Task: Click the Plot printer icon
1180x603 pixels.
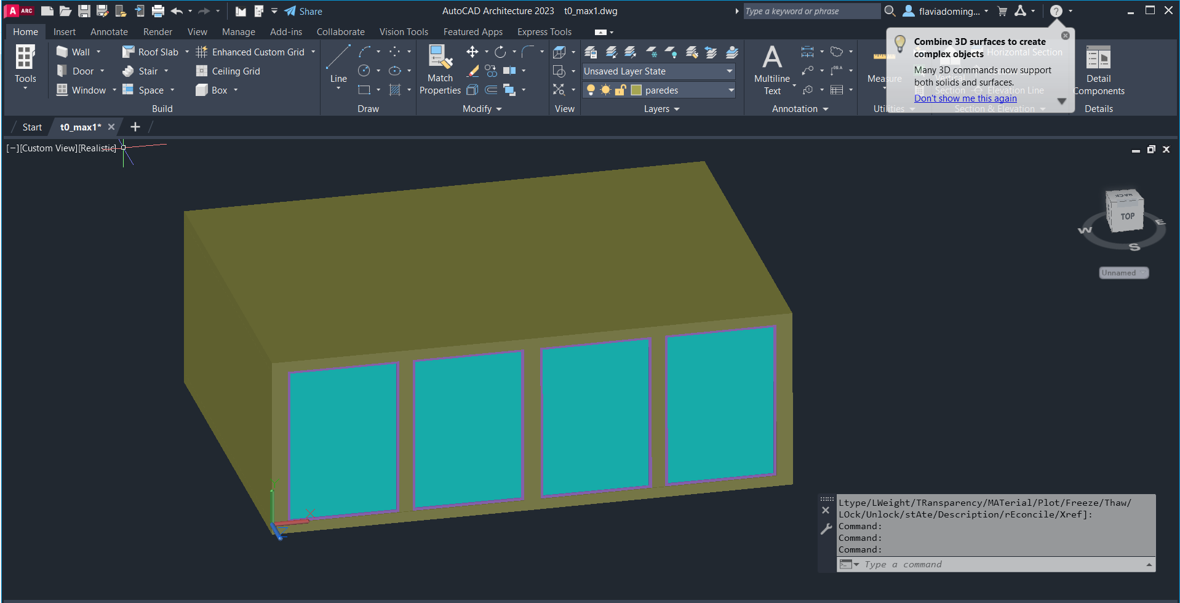Action: 158,11
